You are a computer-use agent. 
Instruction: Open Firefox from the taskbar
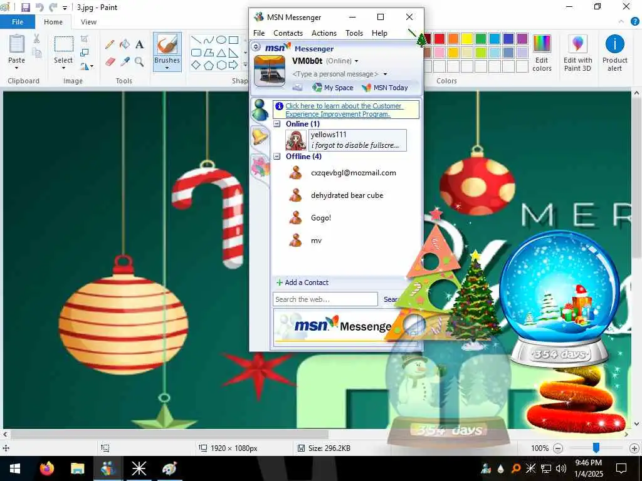[47, 468]
